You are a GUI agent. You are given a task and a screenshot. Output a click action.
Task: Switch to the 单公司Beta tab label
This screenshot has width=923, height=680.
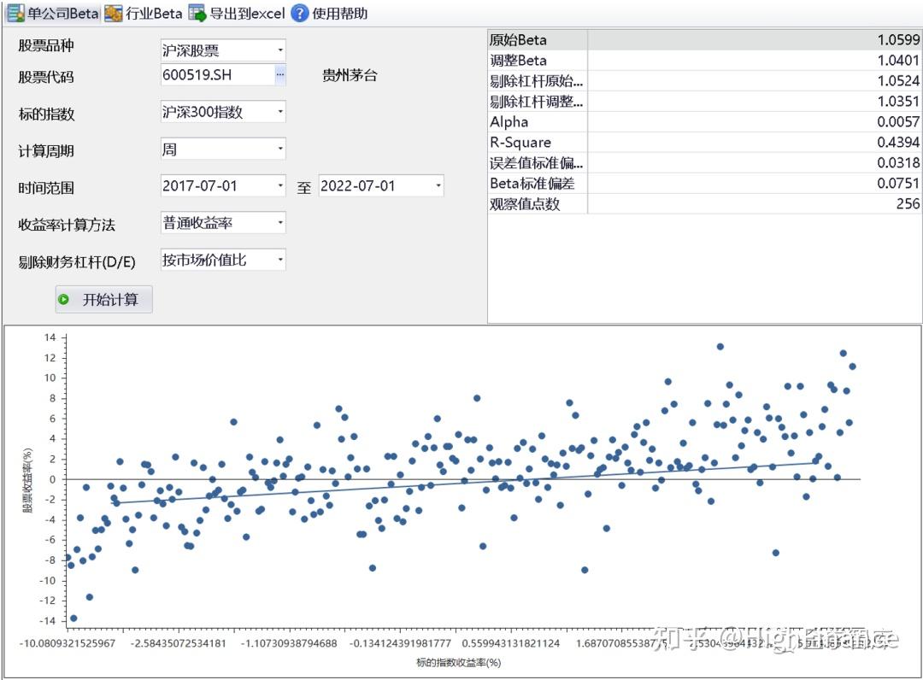63,13
